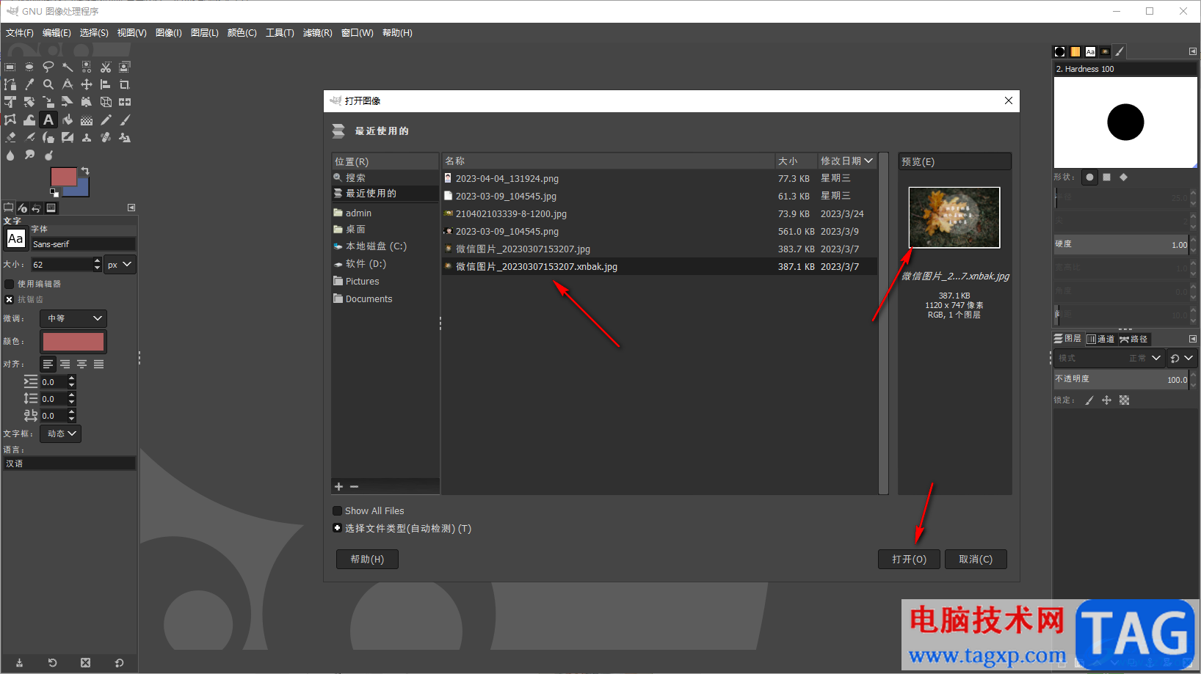Select the Color Picker eyedropper tool
Screen dimensions: 1201x674
pos(29,84)
